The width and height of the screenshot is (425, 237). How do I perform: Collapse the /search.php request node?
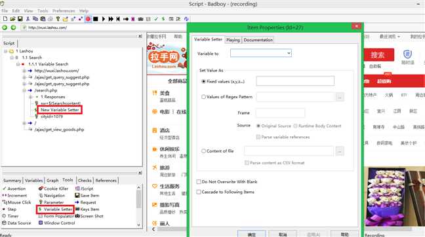24,90
